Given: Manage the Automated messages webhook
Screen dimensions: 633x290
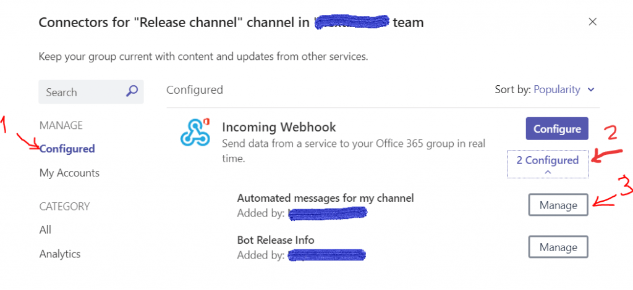Looking at the screenshot, I should [x=558, y=205].
